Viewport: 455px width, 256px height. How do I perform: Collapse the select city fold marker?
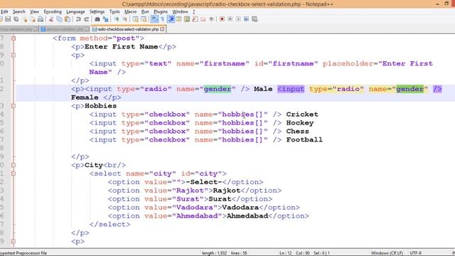click(14, 174)
